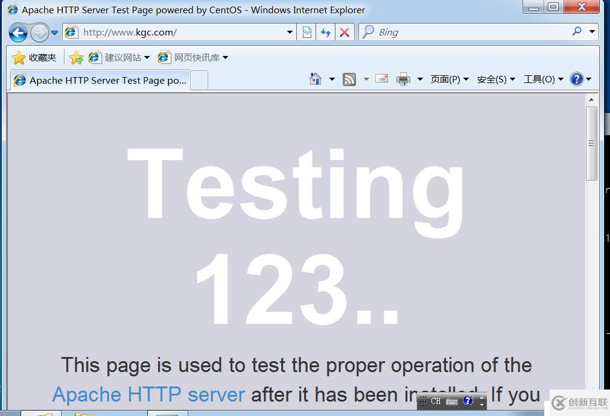
Task: Click the keyboard icon on language bar
Action: point(452,402)
